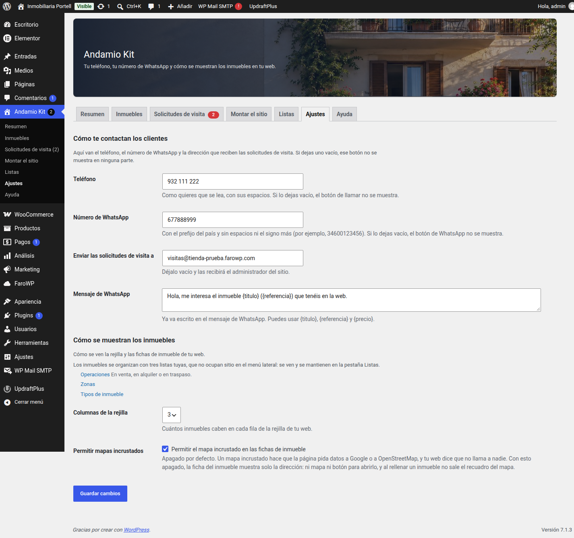Uncheck Permitir el mapa incrustado checkbox
This screenshot has height=538, width=574.
pyautogui.click(x=165, y=449)
